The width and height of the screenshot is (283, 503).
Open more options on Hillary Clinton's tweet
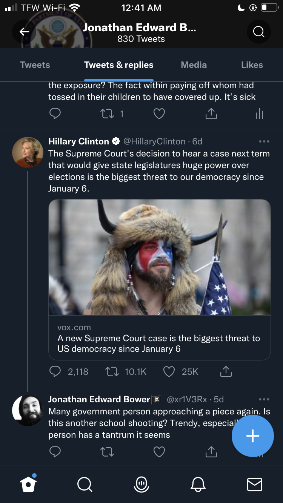coord(264,141)
